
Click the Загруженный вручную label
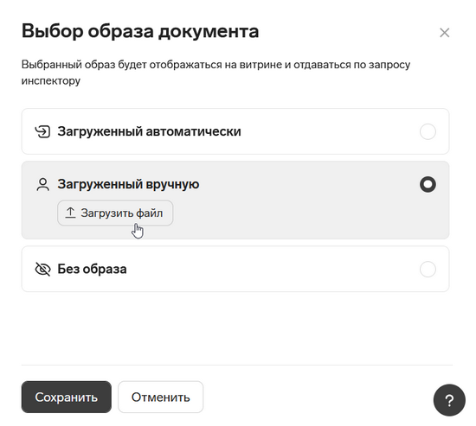(x=128, y=184)
